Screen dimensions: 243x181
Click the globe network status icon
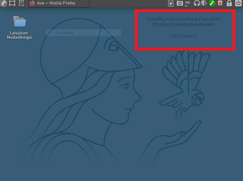coord(204,3)
